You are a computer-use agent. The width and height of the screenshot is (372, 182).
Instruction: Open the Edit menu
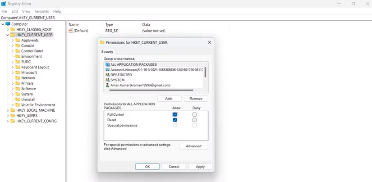(15, 11)
